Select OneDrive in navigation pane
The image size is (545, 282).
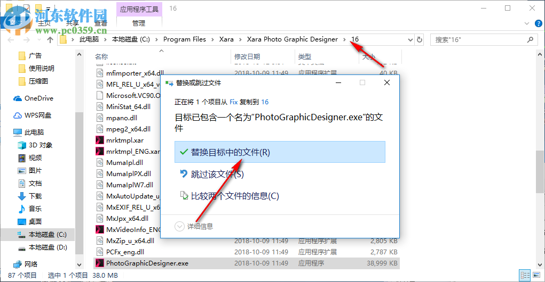click(x=34, y=98)
